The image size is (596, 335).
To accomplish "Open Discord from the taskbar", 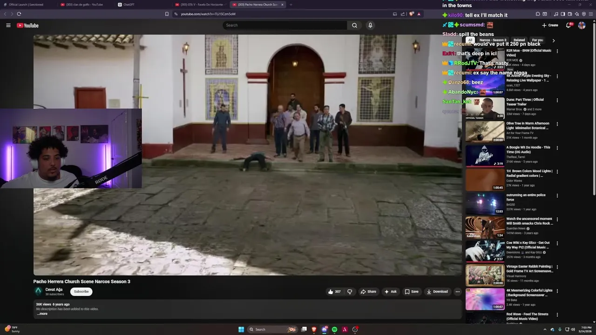I will point(325,329).
